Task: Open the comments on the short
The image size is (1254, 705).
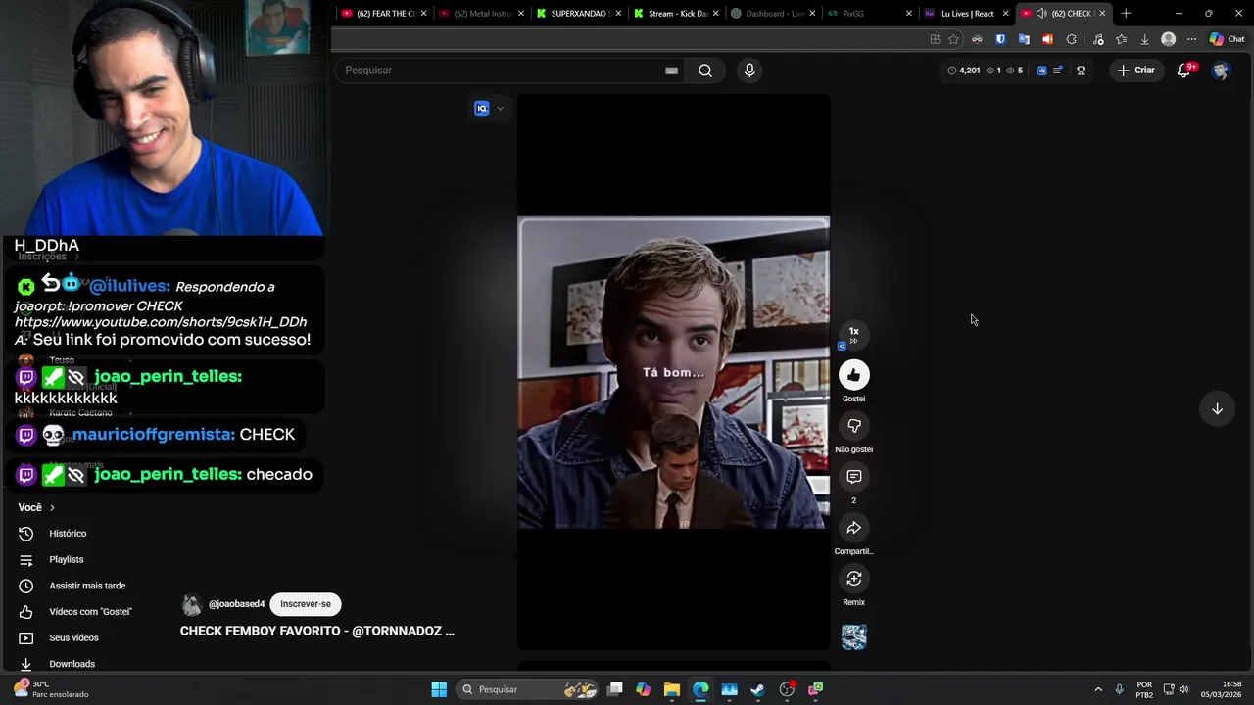Action: (x=853, y=477)
